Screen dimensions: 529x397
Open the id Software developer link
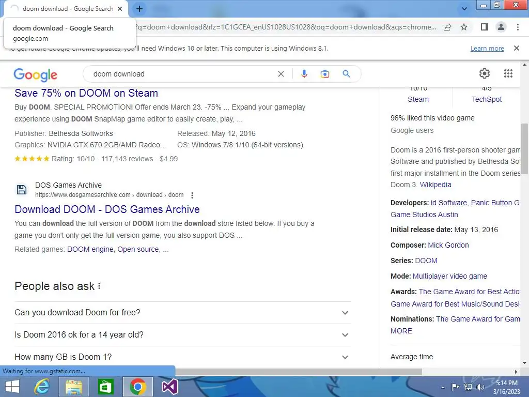(449, 203)
